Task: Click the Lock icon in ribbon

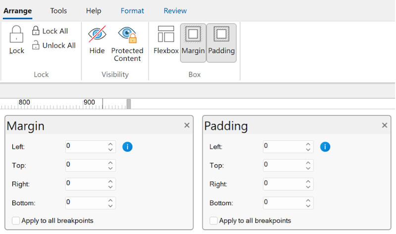Action: click(16, 35)
